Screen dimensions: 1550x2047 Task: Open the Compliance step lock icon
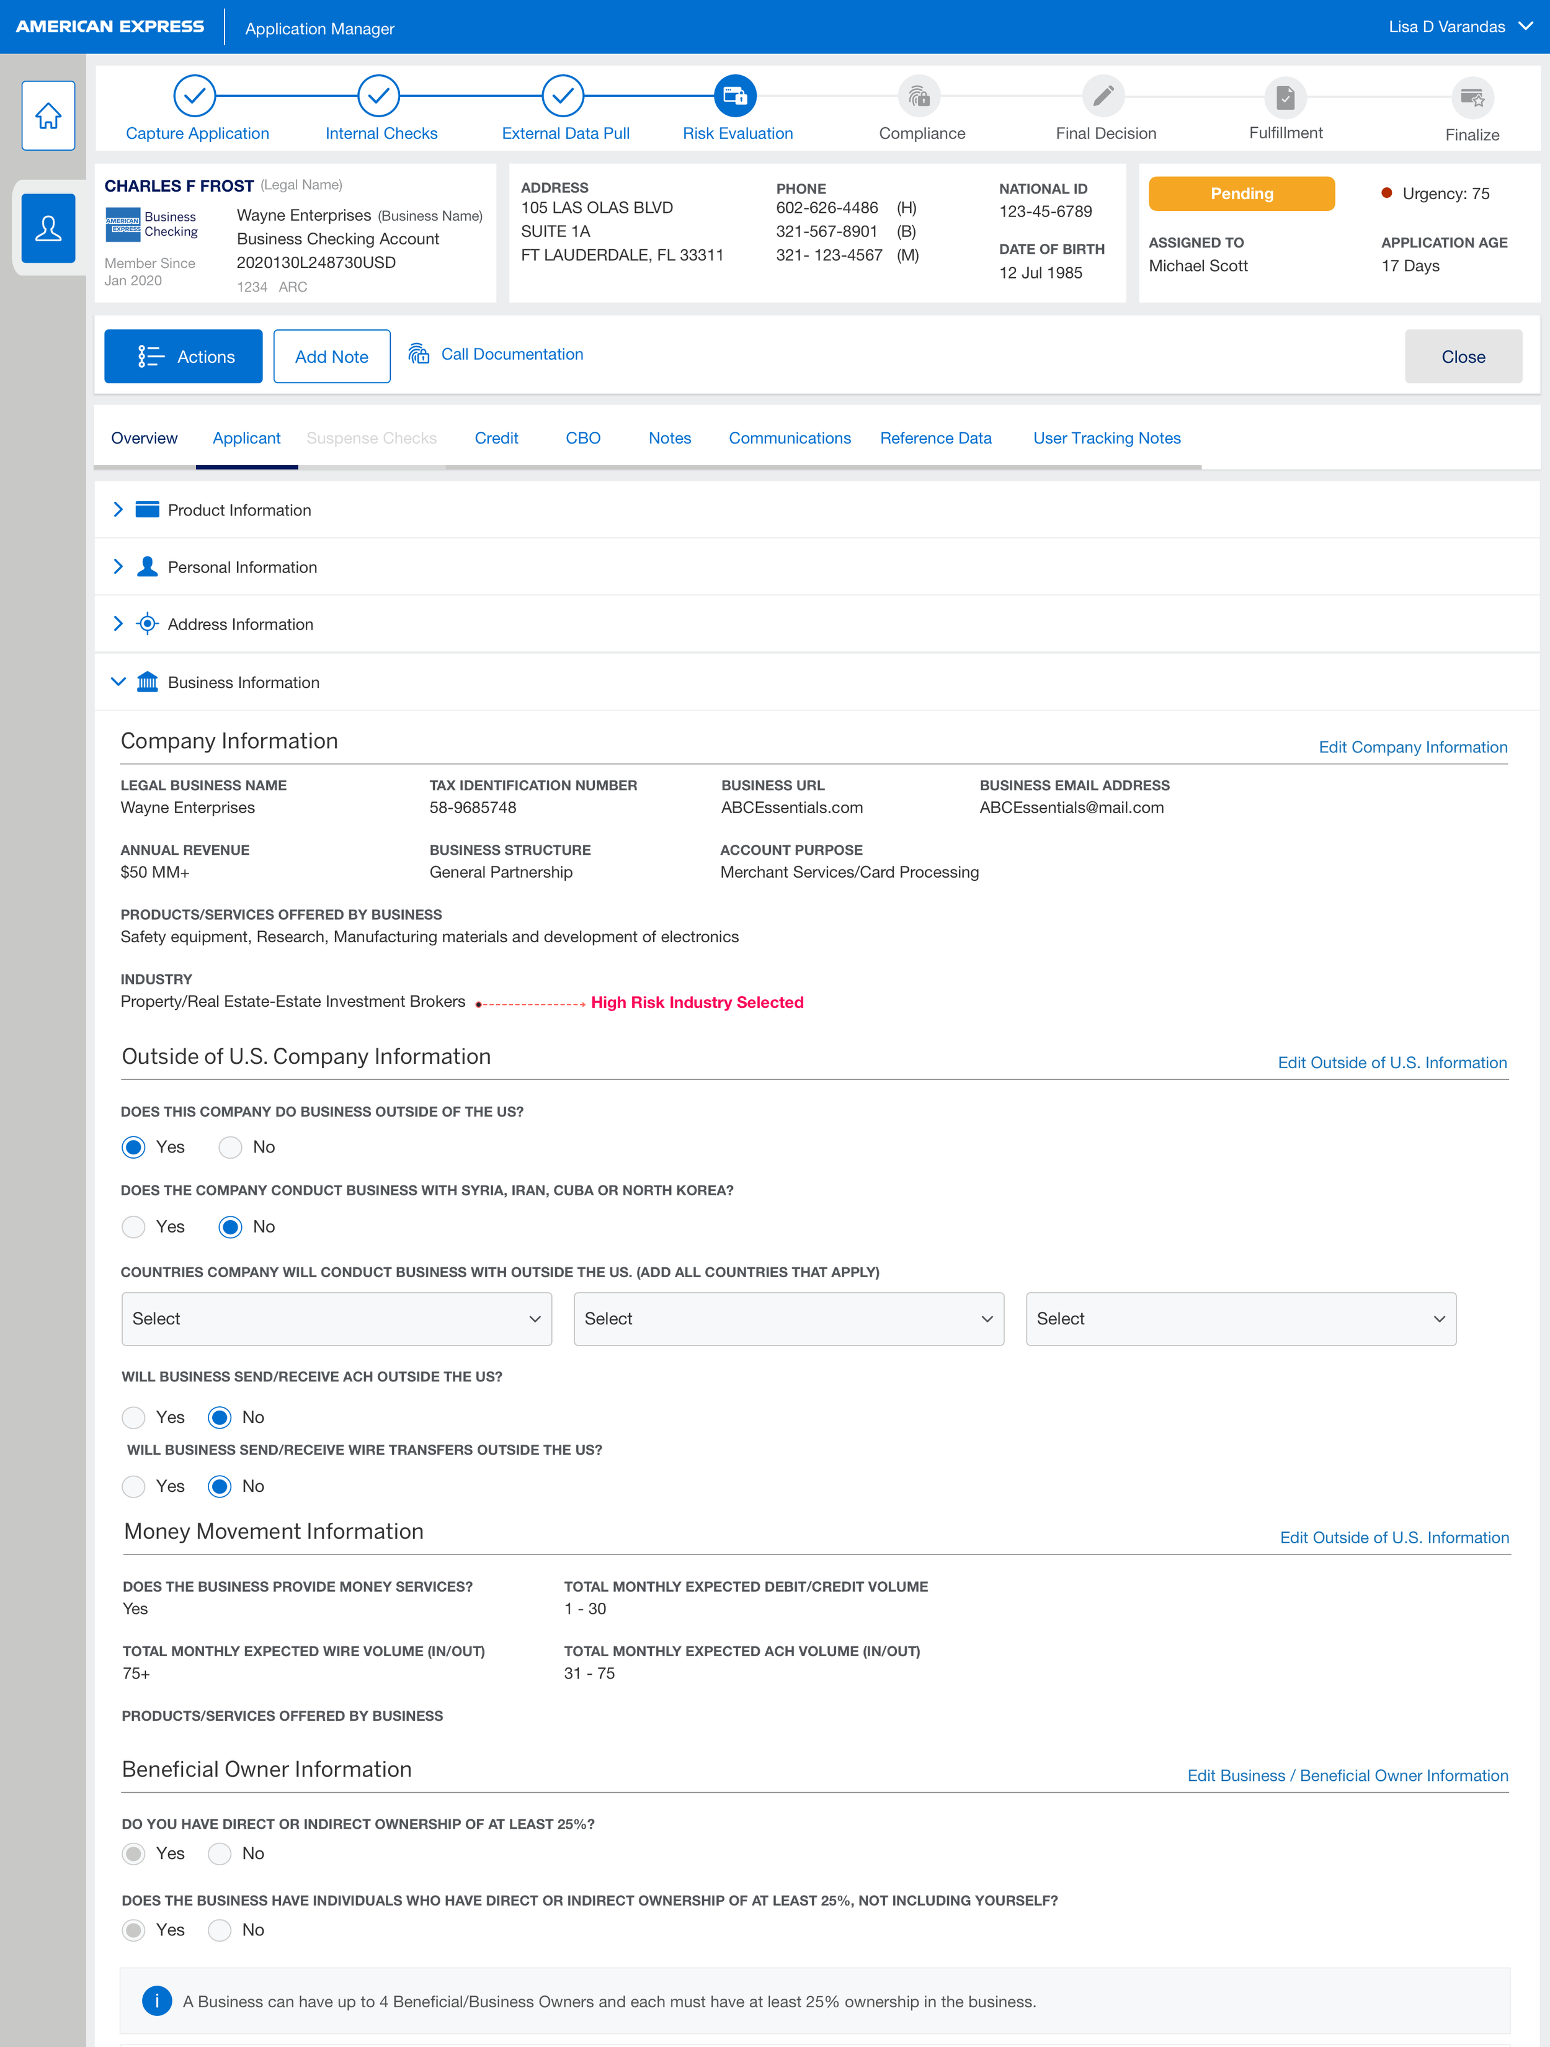pos(919,96)
